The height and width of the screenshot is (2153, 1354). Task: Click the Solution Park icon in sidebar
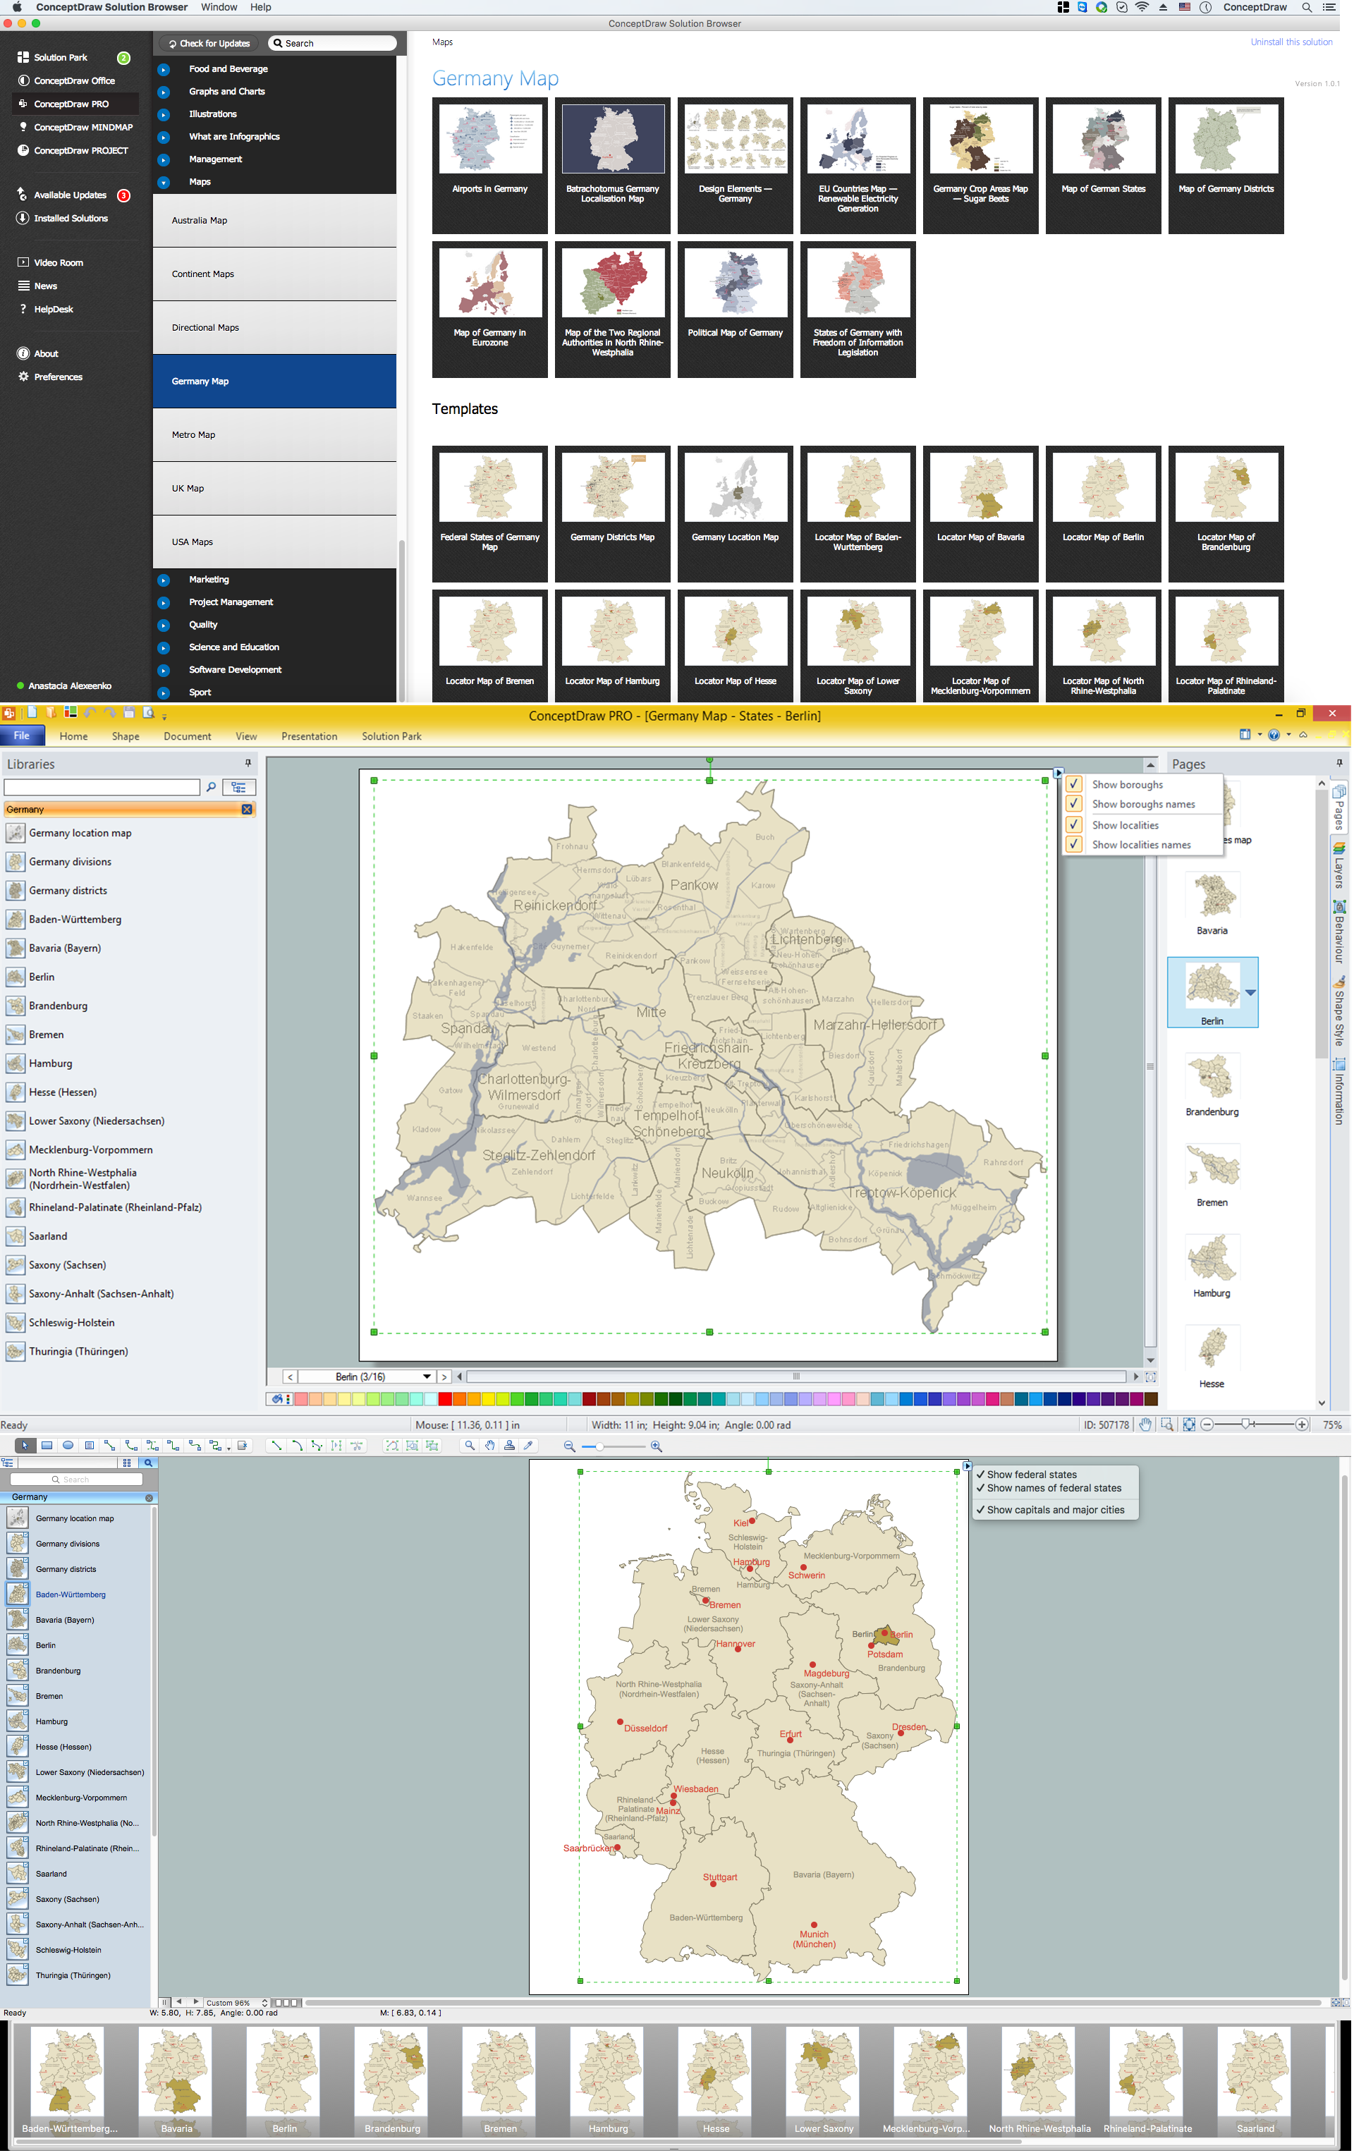[22, 58]
